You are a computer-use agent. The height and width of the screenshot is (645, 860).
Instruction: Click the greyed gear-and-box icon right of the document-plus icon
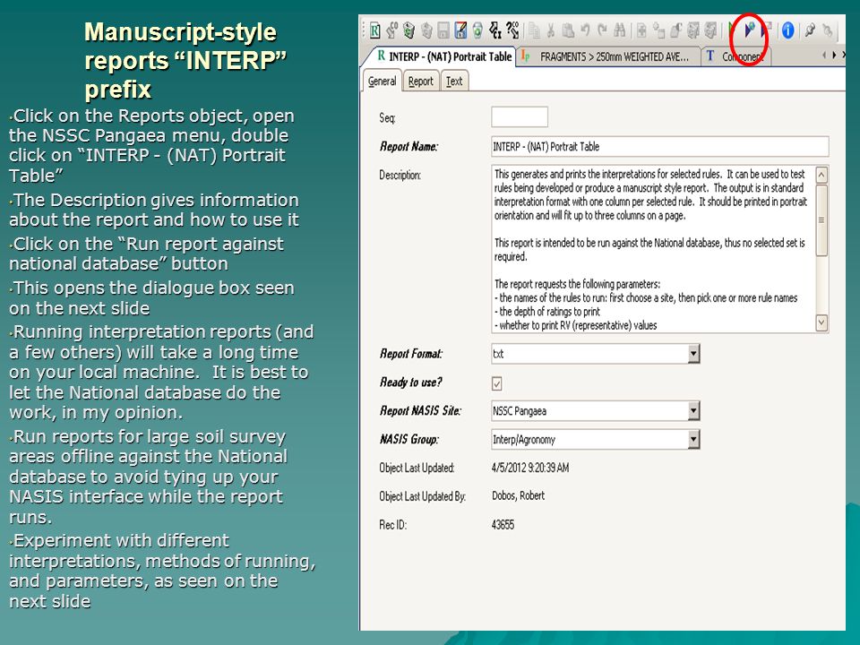658,31
